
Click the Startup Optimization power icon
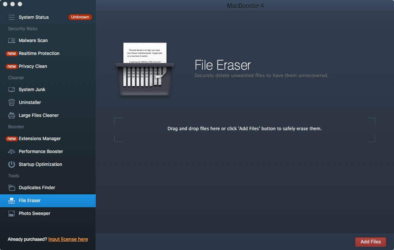(x=11, y=164)
